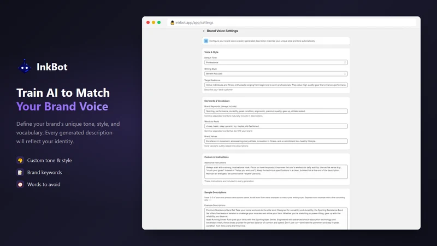Maximize the browser window with green button

click(x=159, y=22)
